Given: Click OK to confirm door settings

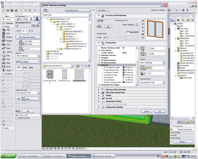Looking at the screenshot, I should [x=160, y=111].
